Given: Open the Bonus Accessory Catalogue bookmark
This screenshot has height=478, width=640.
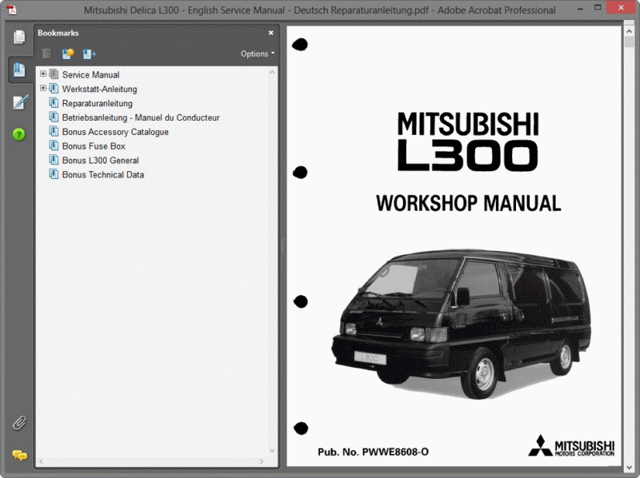Looking at the screenshot, I should click(x=115, y=132).
